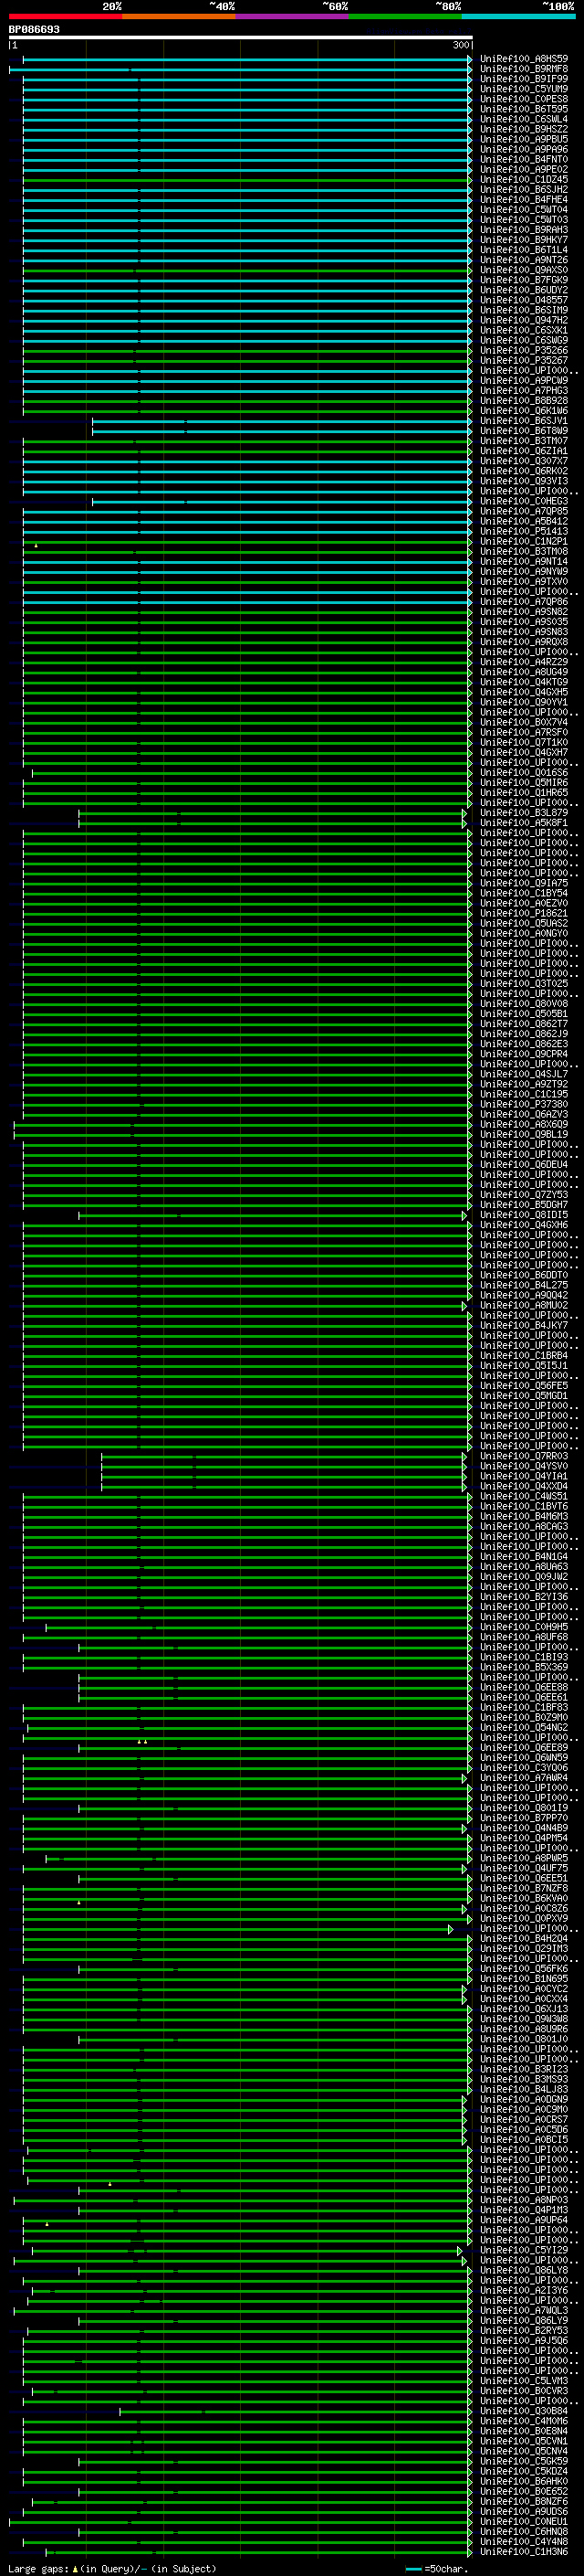Select the query label BP086693
The image size is (584, 2576).
point(34,29)
